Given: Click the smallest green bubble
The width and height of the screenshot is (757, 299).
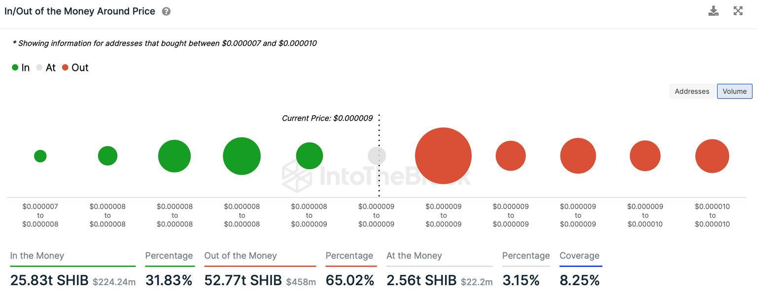Looking at the screenshot, I should tap(40, 156).
